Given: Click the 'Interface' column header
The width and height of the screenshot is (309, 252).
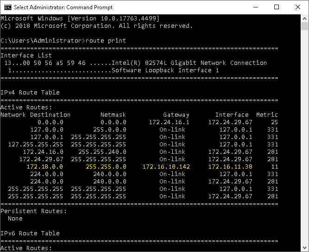Looking at the screenshot, I should pos(232,115).
